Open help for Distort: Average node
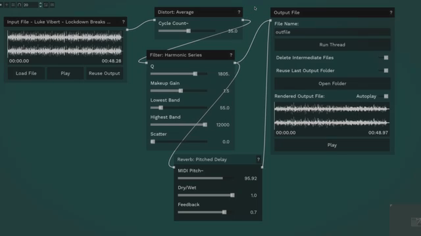 coord(239,12)
